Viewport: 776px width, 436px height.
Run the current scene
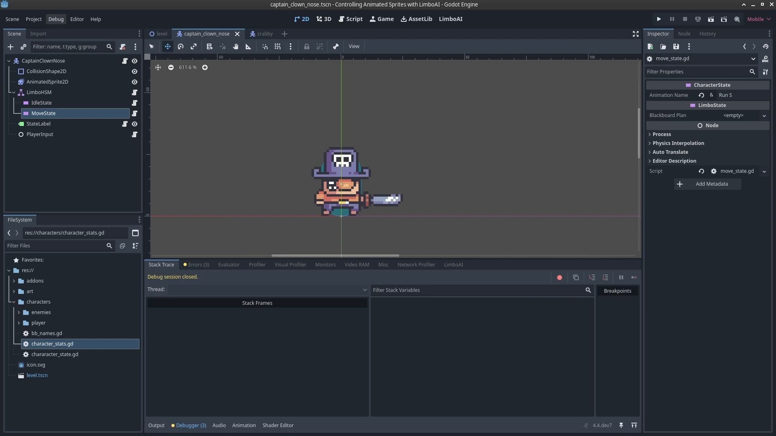tap(711, 19)
